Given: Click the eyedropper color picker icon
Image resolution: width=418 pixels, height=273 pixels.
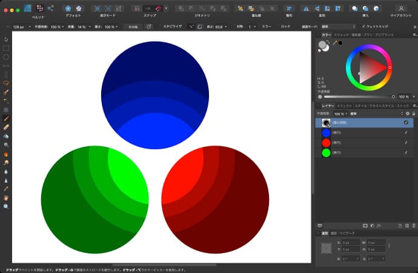Looking at the screenshot, I should 334,42.
